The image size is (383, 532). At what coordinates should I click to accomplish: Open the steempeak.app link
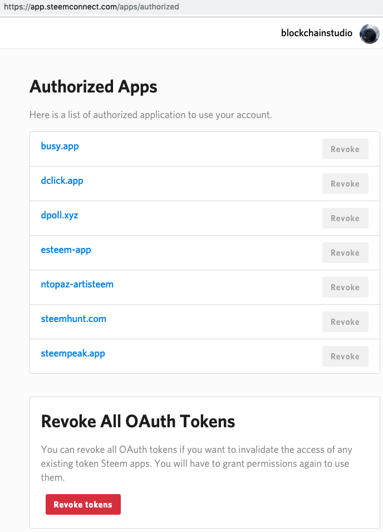click(x=73, y=354)
